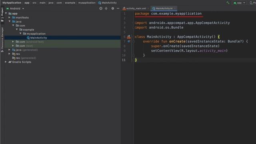Click 'onCreate' function name on line 7
256x144 pixels.
pos(177,42)
